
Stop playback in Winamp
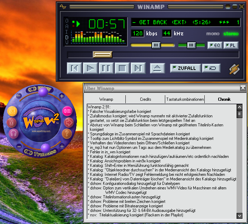coord(122,68)
